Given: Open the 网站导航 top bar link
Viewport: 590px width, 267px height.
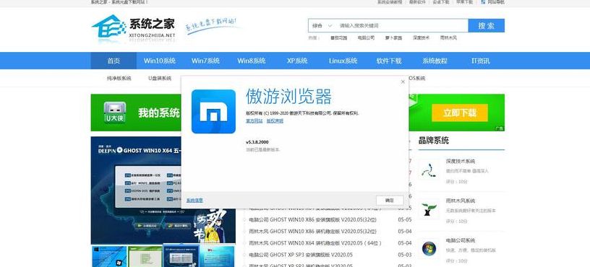Looking at the screenshot, I should [496, 2].
